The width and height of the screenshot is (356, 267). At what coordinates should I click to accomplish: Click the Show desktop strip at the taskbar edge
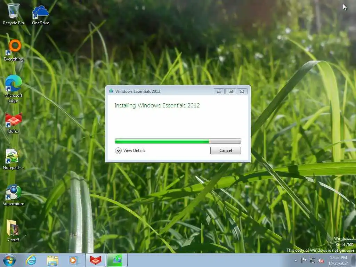coord(354,260)
